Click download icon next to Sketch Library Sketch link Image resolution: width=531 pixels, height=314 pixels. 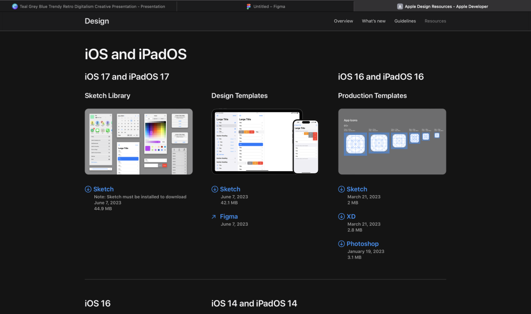tap(88, 189)
